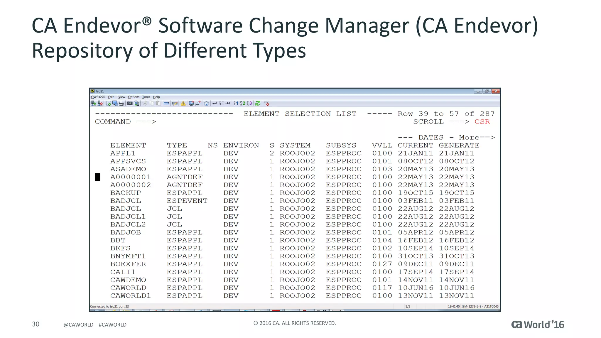Screen dimensions: 601x338
Task: Click the camera screen capture icon
Action: click(130, 103)
